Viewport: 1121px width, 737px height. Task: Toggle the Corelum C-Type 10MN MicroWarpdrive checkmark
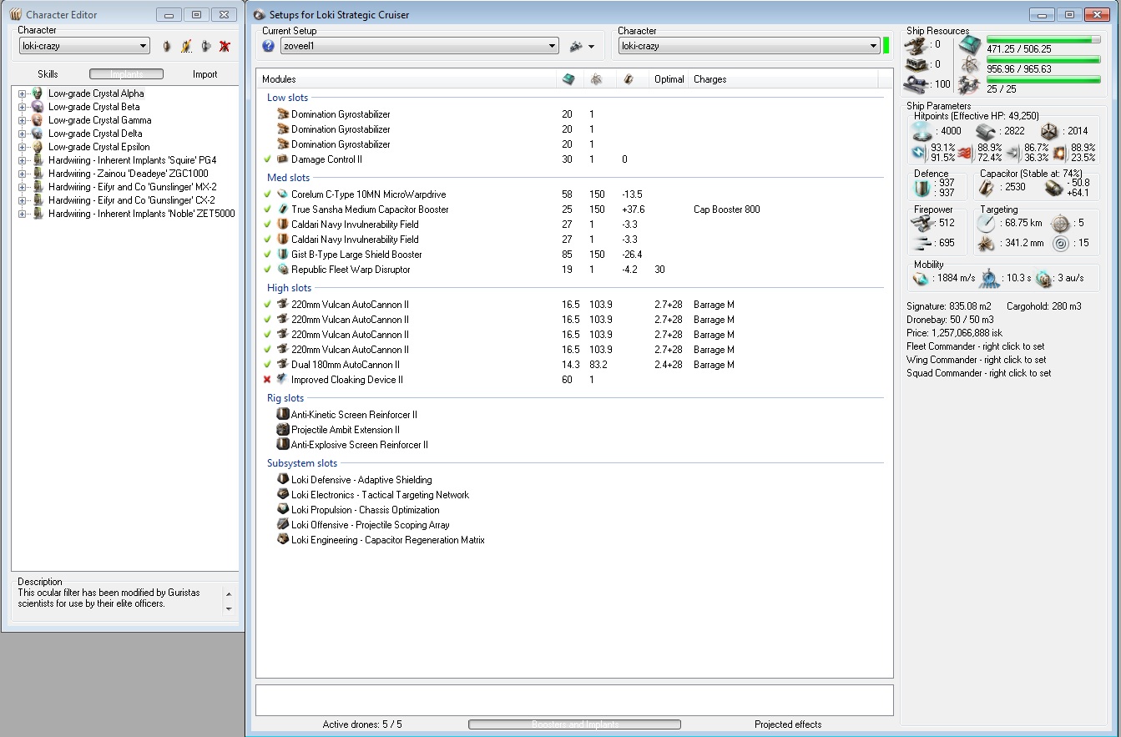[267, 194]
